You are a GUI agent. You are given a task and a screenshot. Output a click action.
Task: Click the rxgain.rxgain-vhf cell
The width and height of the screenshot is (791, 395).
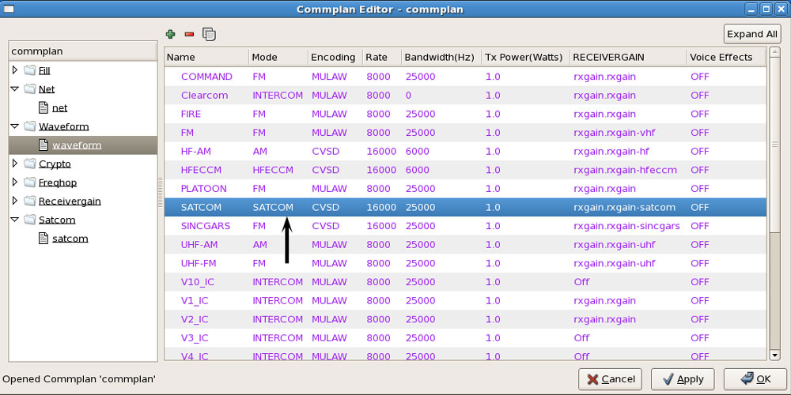[615, 133]
